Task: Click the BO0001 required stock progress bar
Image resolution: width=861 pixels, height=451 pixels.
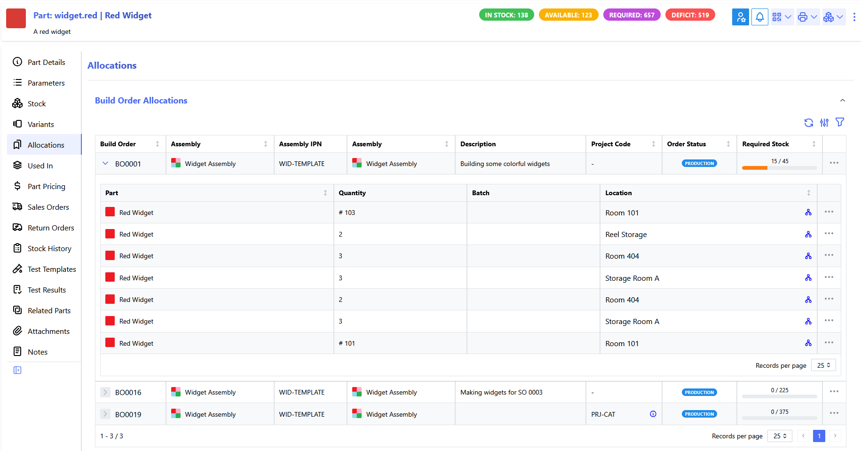Action: (779, 167)
